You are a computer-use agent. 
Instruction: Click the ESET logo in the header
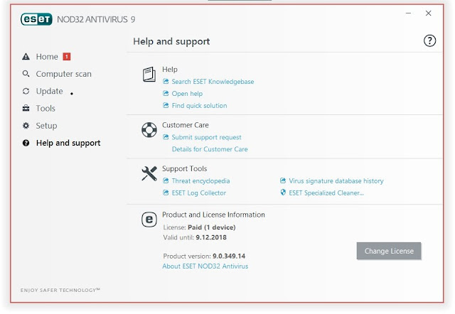coord(36,19)
